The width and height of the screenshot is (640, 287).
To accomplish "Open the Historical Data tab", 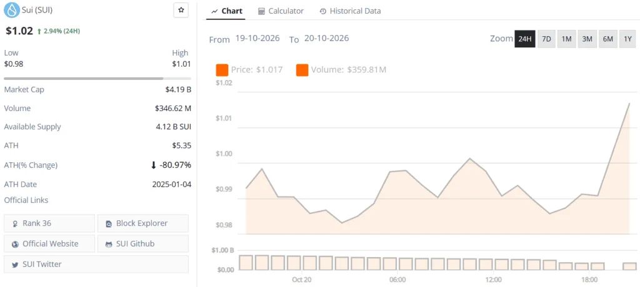I will coord(350,11).
